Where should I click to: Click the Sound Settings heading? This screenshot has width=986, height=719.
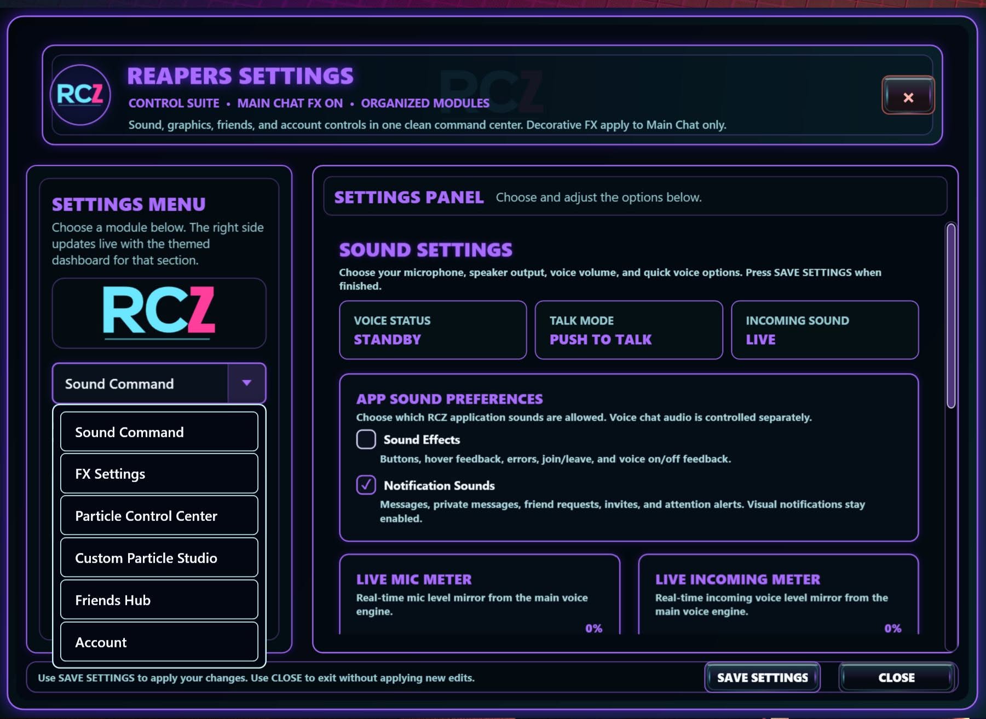[x=425, y=250]
